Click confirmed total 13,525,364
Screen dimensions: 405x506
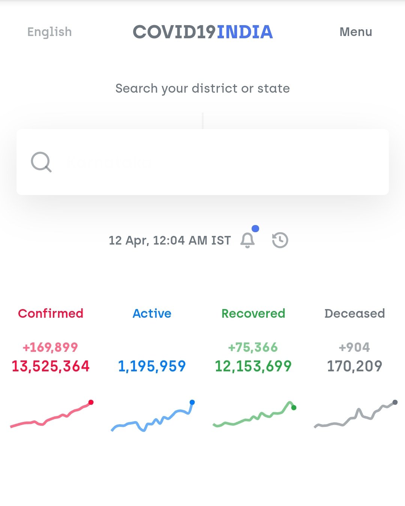click(x=51, y=366)
